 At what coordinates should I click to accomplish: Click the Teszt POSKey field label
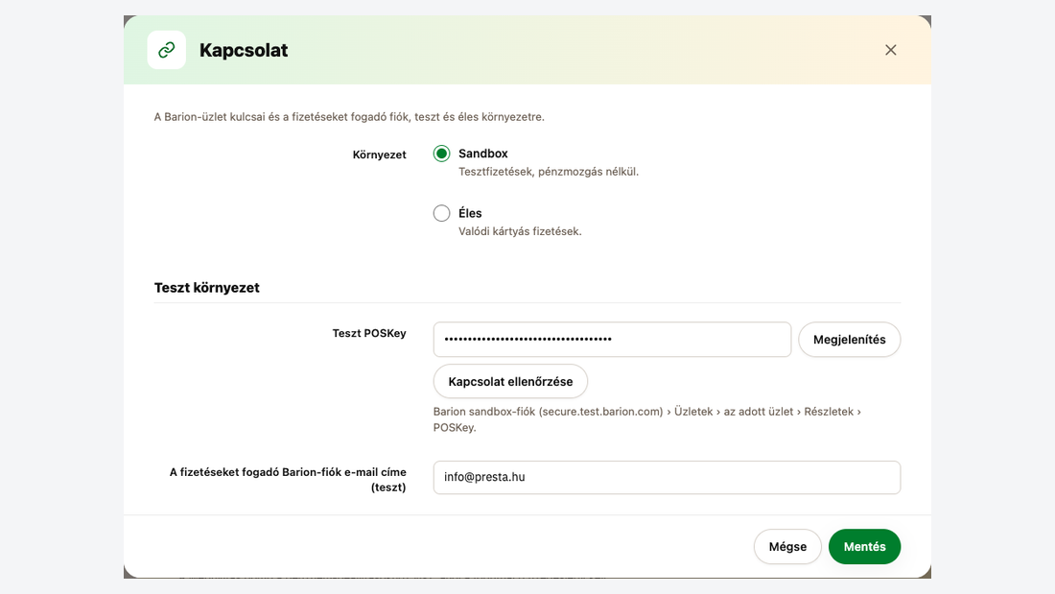369,333
